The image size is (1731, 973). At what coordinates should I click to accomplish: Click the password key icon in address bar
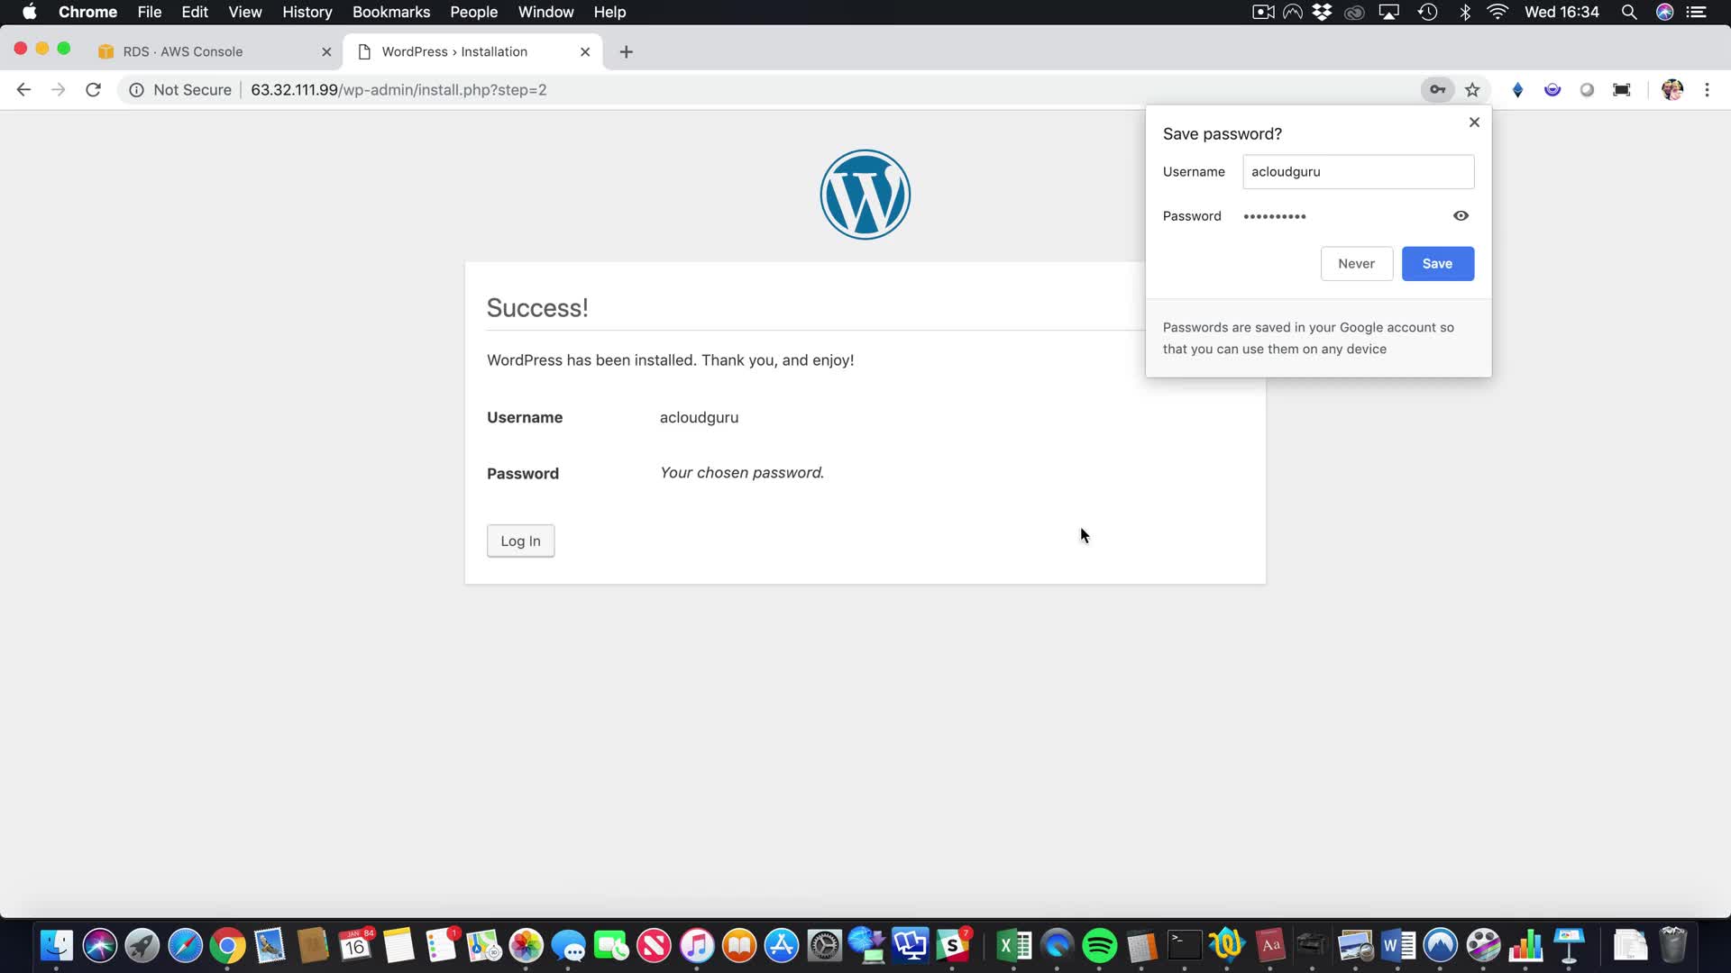click(x=1437, y=90)
